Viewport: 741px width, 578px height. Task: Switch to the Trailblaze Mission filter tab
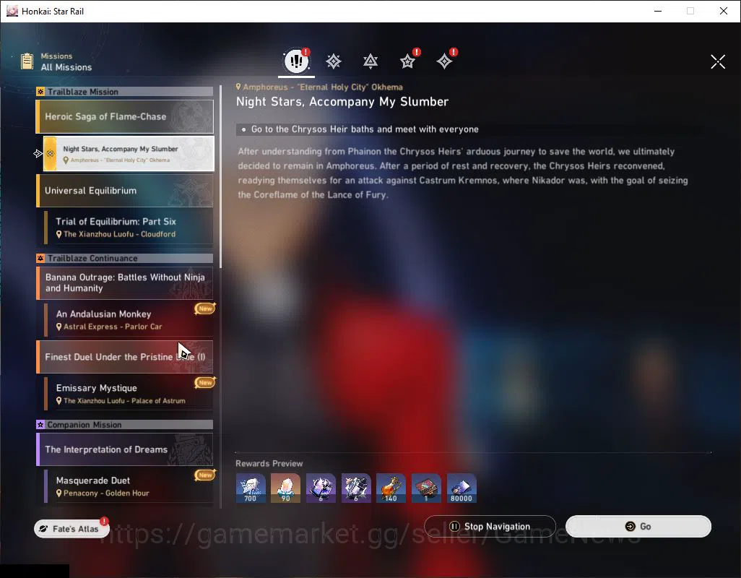pyautogui.click(x=334, y=61)
